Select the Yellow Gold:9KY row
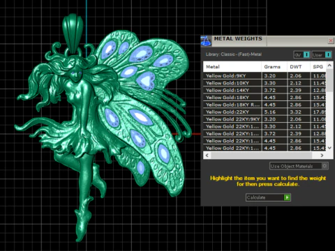Image resolution: width=335 pixels, height=251 pixels. pyautogui.click(x=265, y=76)
